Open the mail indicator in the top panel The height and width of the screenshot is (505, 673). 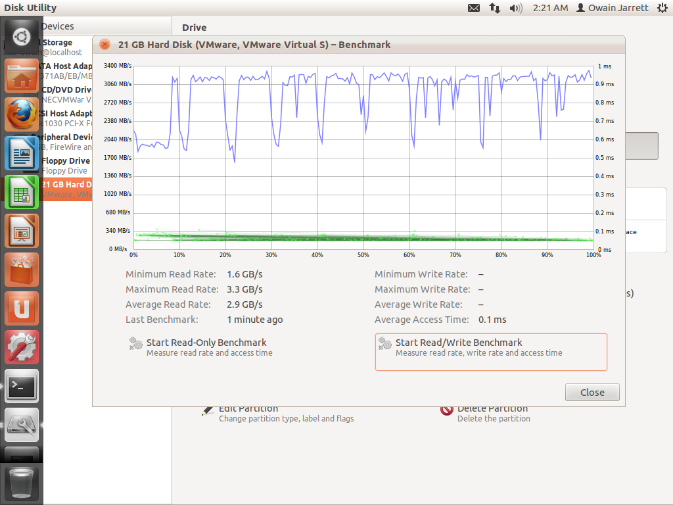(x=474, y=8)
